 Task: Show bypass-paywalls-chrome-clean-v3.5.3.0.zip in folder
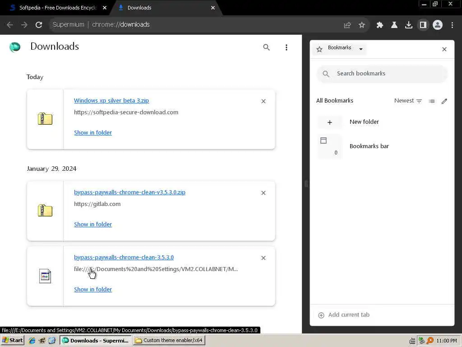93,224
